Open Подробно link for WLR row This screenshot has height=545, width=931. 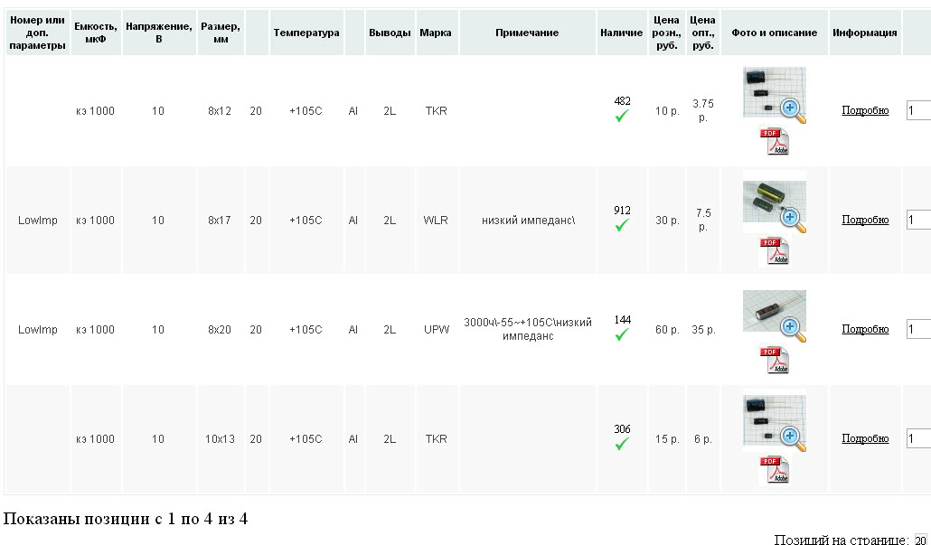tap(865, 221)
